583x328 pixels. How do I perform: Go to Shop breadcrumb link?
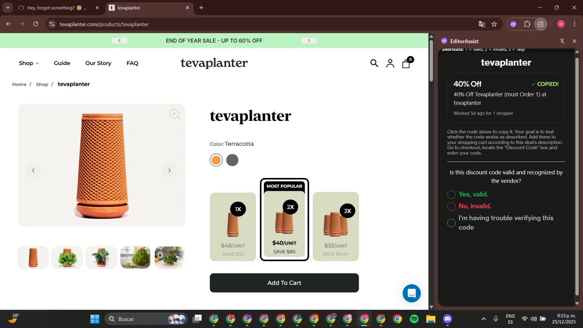42,84
